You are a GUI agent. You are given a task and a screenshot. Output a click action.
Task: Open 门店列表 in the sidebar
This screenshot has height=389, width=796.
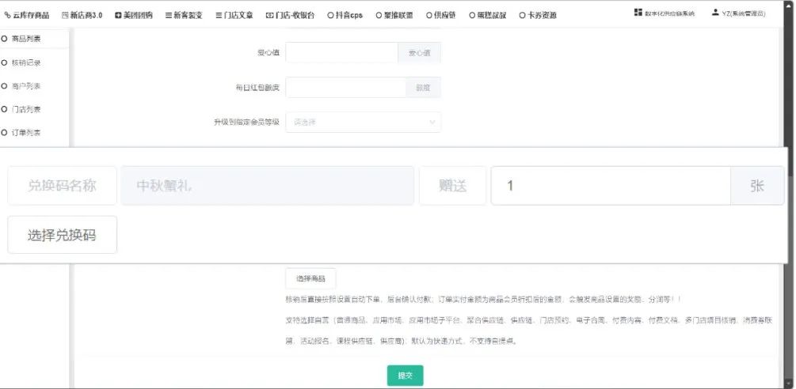(x=21, y=109)
